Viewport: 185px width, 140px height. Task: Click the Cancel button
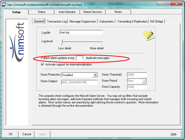27,134
